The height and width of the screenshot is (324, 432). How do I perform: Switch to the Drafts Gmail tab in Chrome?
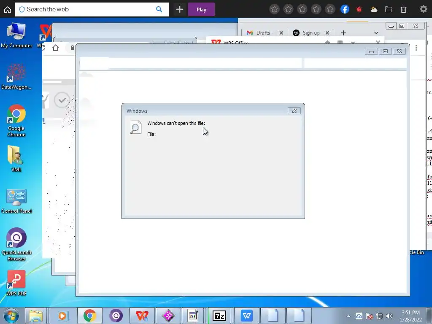point(260,33)
